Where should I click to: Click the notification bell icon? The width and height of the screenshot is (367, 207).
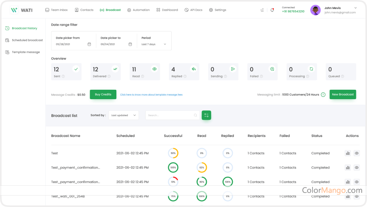pyautogui.click(x=272, y=10)
